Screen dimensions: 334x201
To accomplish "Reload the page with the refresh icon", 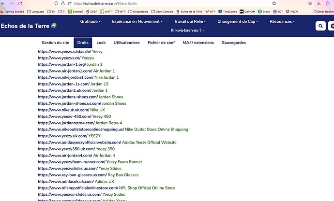I will click(x=20, y=3).
